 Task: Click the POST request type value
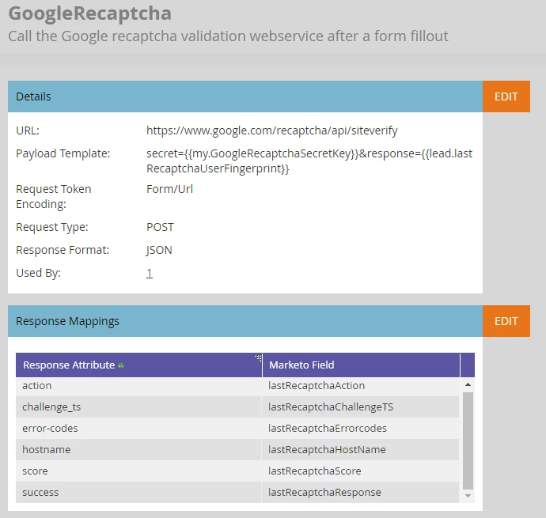[160, 227]
